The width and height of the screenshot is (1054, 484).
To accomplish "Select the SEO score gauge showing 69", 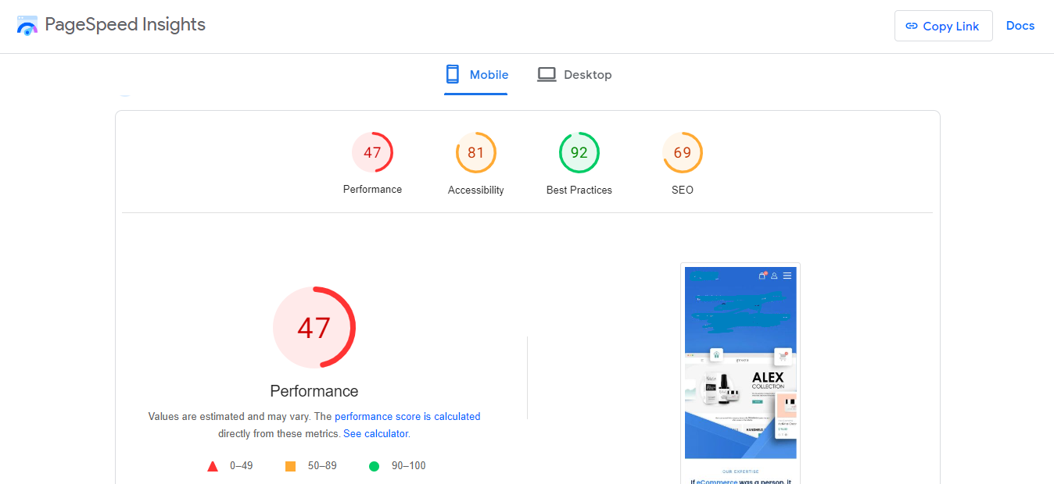I will [683, 152].
